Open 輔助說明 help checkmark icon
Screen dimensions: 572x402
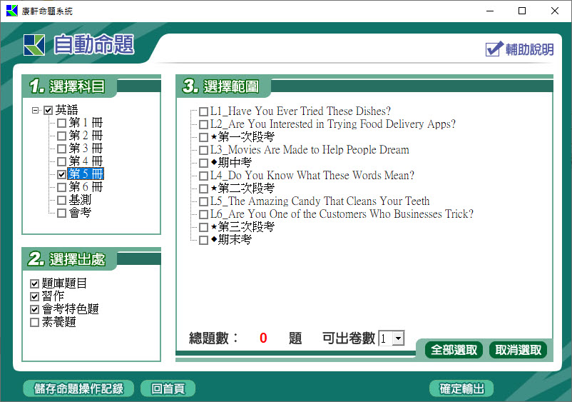[x=494, y=49]
